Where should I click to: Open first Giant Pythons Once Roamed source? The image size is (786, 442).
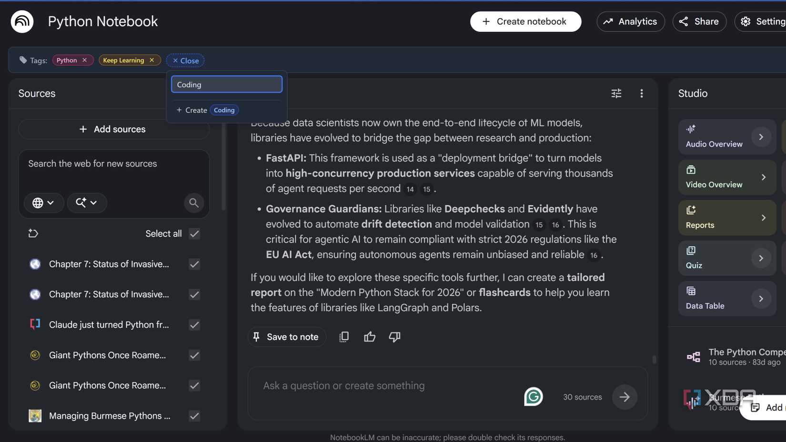(108, 355)
